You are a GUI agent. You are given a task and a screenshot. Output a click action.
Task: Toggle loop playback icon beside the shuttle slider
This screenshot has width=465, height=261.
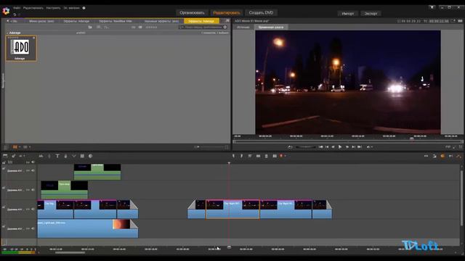[x=290, y=146]
